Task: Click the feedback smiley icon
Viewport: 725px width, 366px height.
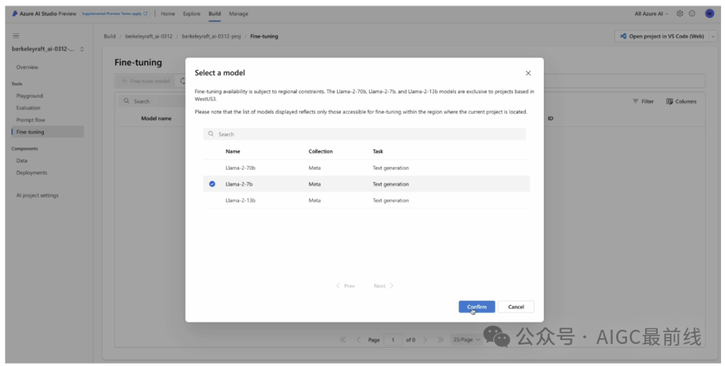Action: point(692,13)
